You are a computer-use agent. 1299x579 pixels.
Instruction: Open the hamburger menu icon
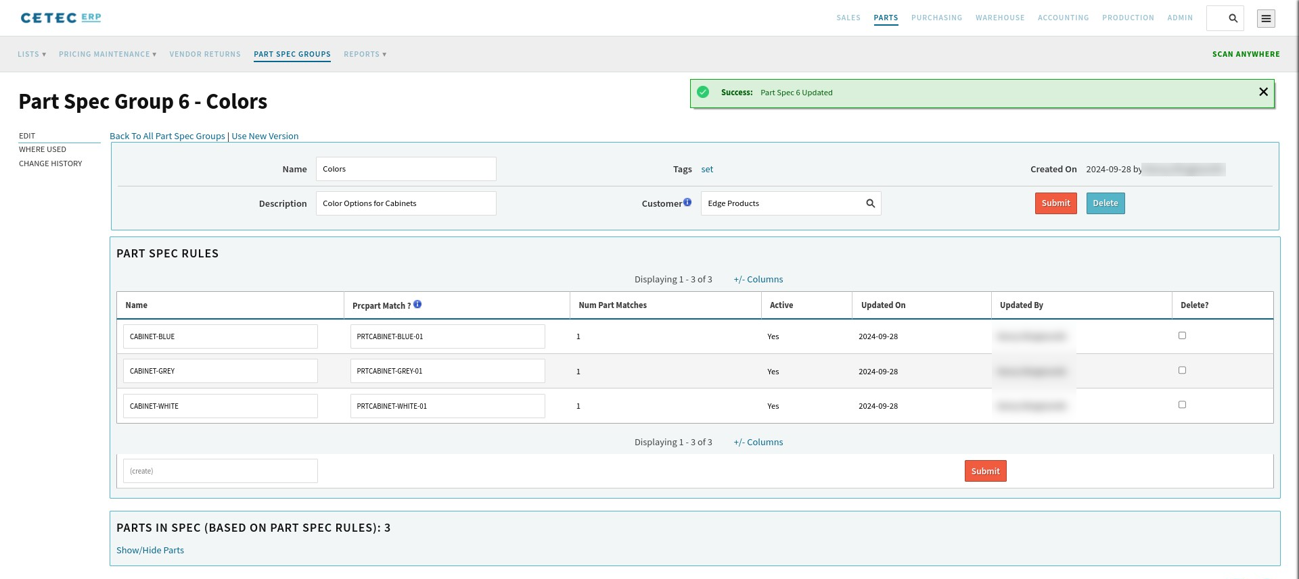(x=1266, y=18)
